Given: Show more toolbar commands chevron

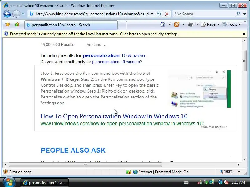Looking at the screenshot, I should 245,22.
